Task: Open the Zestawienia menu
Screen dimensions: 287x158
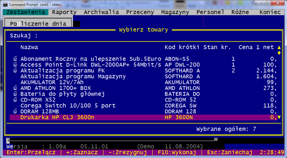Action: coord(26,12)
